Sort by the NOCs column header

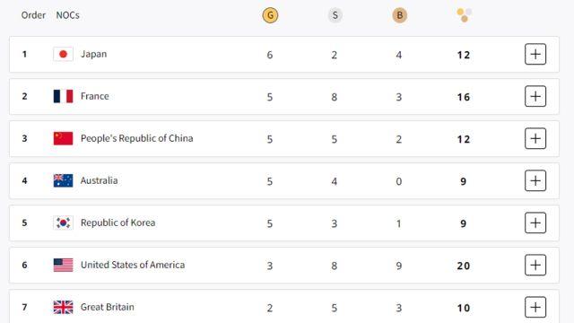(68, 15)
